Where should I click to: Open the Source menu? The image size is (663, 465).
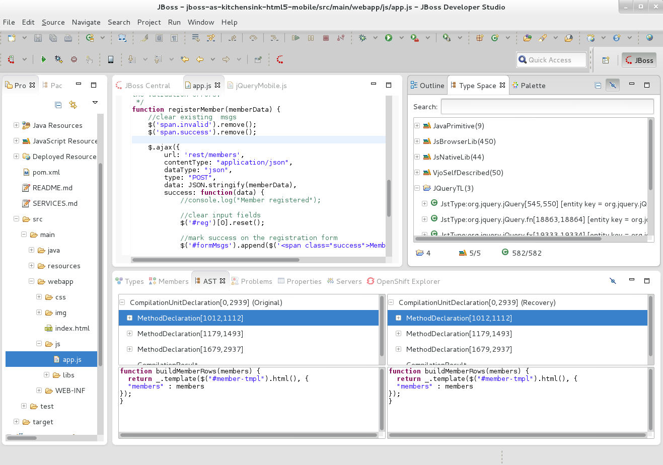click(x=53, y=22)
